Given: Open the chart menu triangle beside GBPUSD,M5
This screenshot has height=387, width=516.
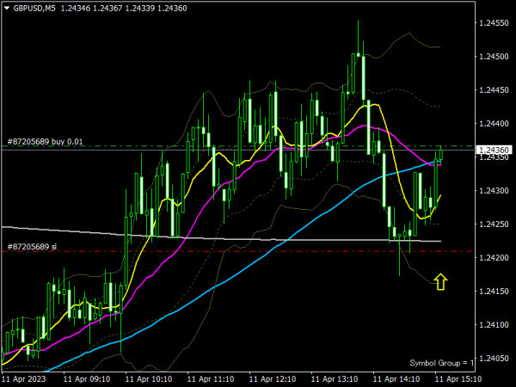Looking at the screenshot, I should 7,9.
